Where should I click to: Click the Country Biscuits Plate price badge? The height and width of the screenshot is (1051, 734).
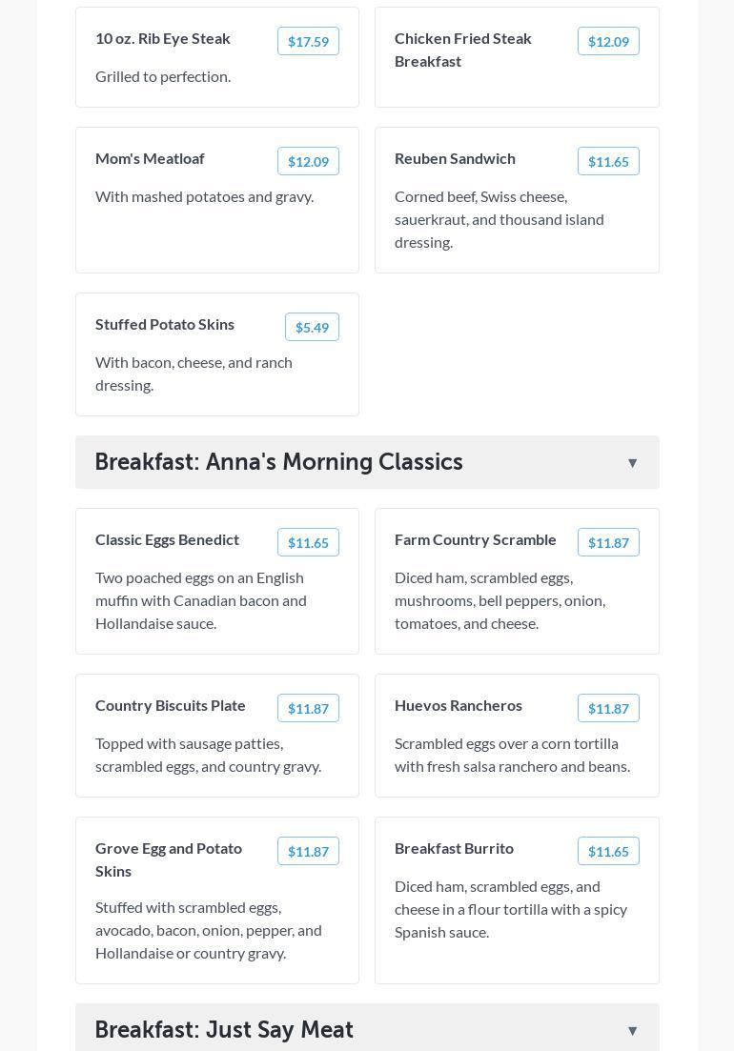(x=308, y=708)
